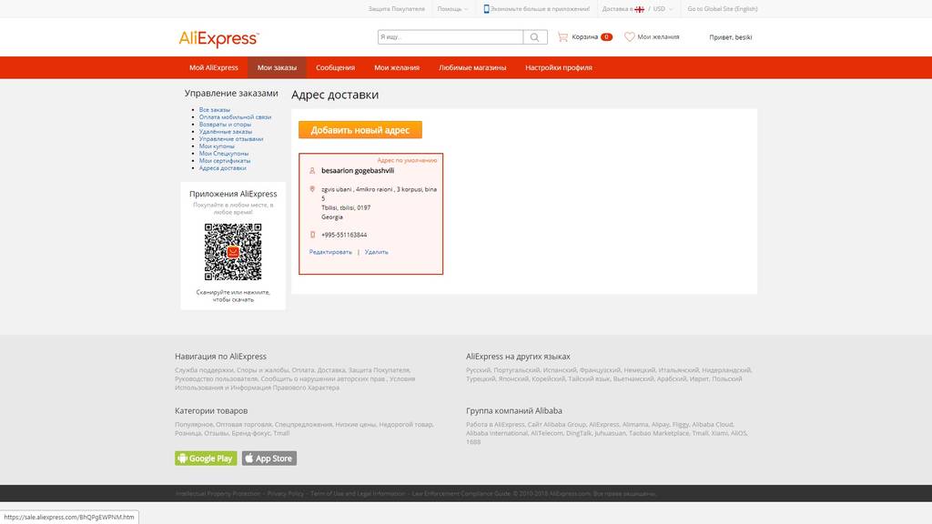Click the Добавить новый адрес button

[x=360, y=130]
